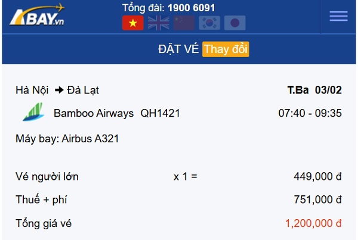Click the Đà Lạt destination text
Viewport: 358px width, 240px height.
tap(83, 91)
